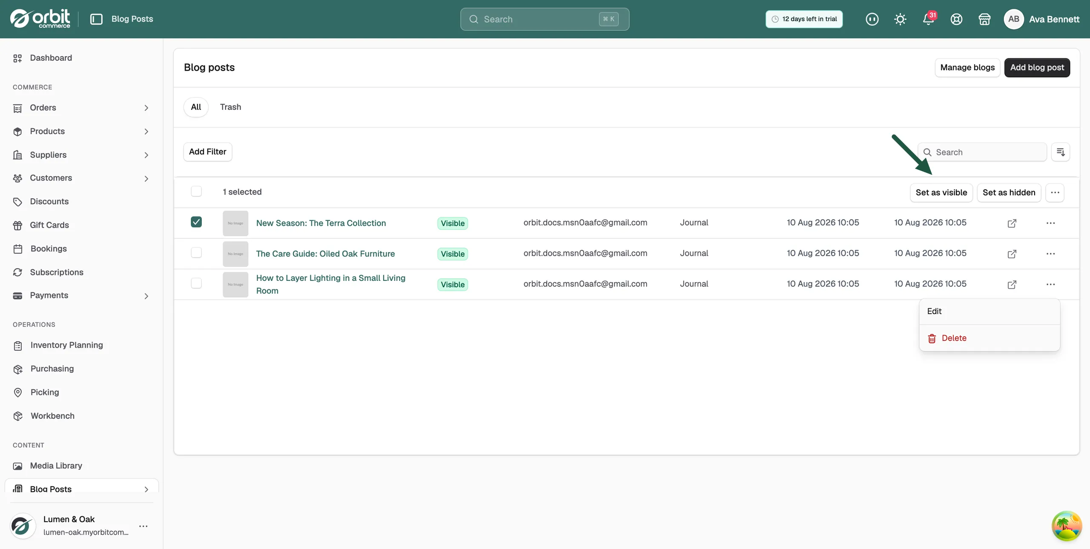Open the help lifebuoy icon
The width and height of the screenshot is (1090, 549).
pyautogui.click(x=956, y=19)
